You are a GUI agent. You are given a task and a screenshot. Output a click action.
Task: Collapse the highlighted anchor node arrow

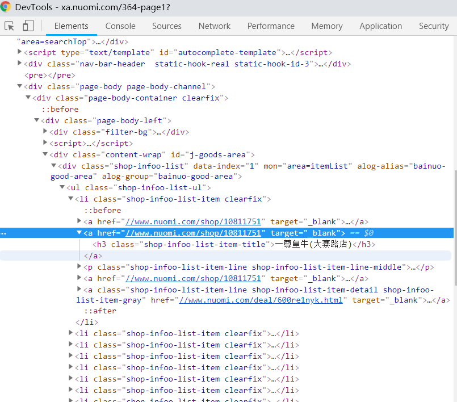79,233
